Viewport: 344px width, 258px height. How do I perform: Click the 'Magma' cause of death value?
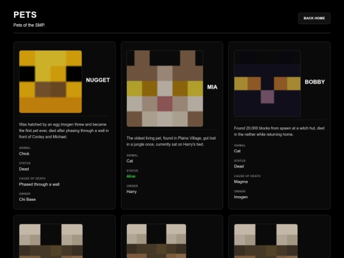point(241,182)
